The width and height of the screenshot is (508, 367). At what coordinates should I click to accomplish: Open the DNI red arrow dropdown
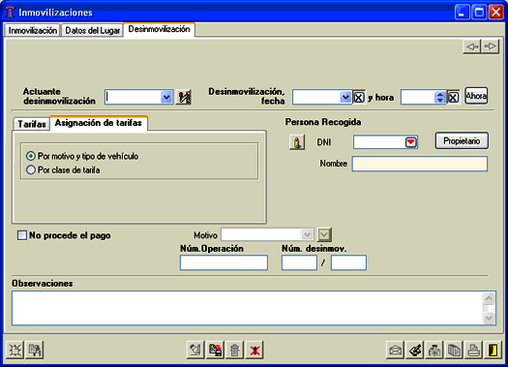click(x=411, y=142)
